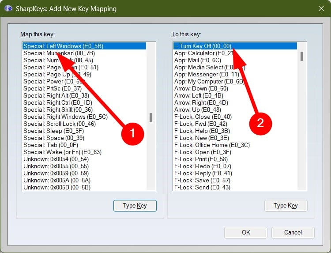The image size is (331, 253).
Task: Click the To this key list scrollbar thumb
Action: 302,57
